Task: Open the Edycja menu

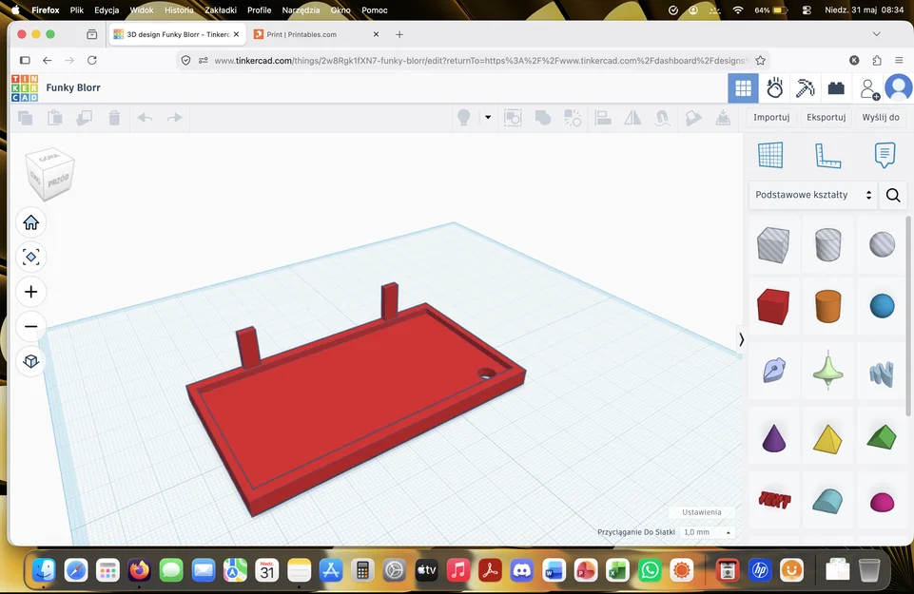Action: [x=107, y=10]
